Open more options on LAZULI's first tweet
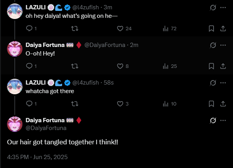 (223, 7)
